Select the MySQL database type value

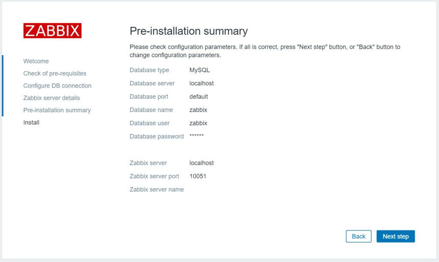[x=200, y=70]
